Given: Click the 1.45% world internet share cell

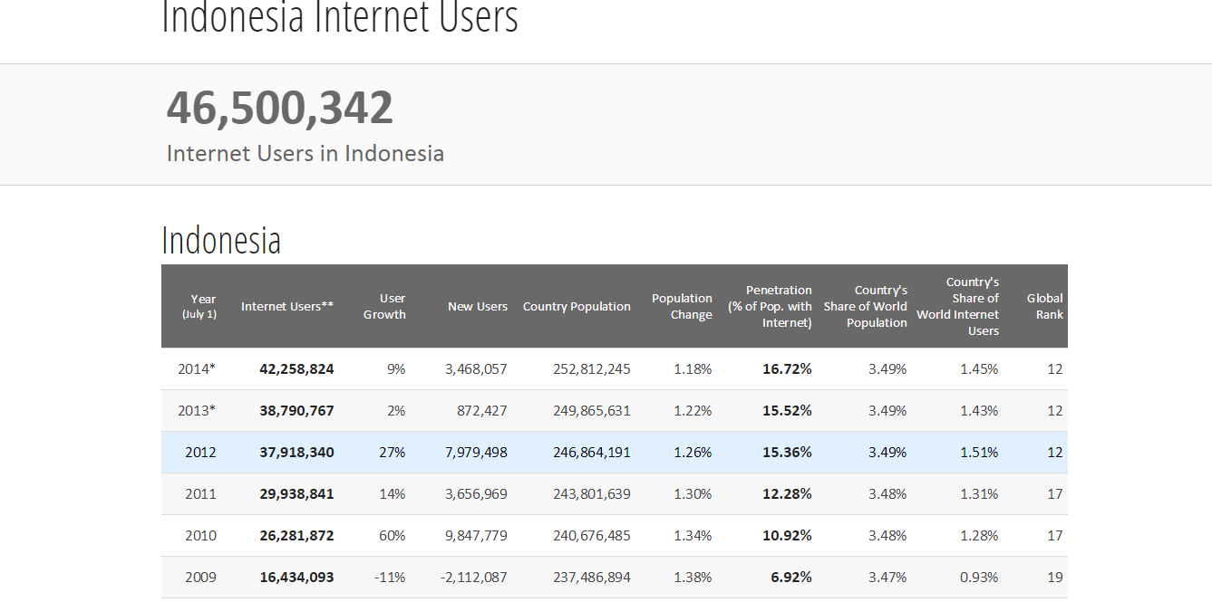Looking at the screenshot, I should (979, 368).
